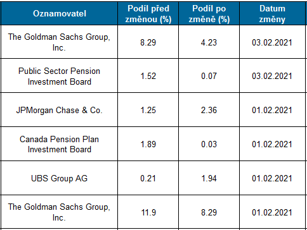
Task: Click the 1.94 share value
Action: [209, 178]
